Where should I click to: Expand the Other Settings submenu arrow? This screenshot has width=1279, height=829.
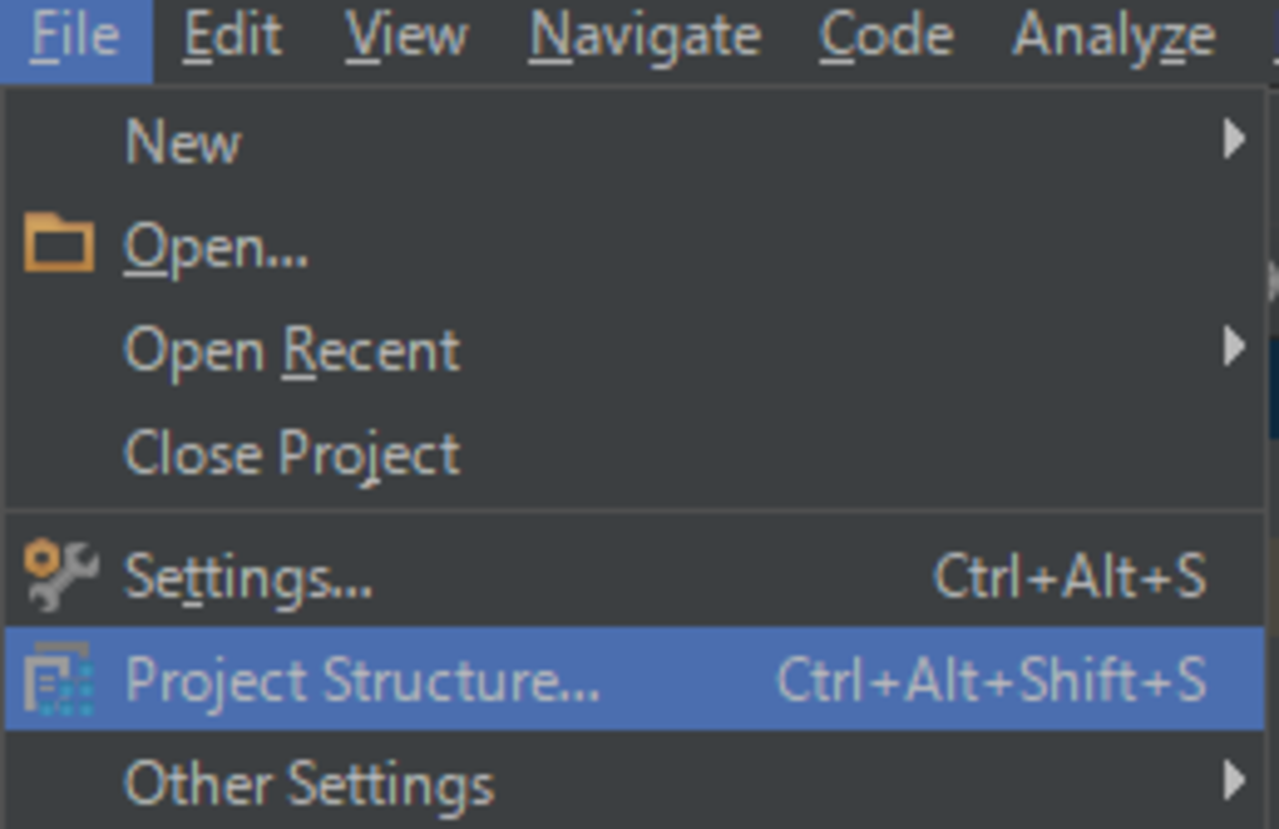click(x=1234, y=783)
